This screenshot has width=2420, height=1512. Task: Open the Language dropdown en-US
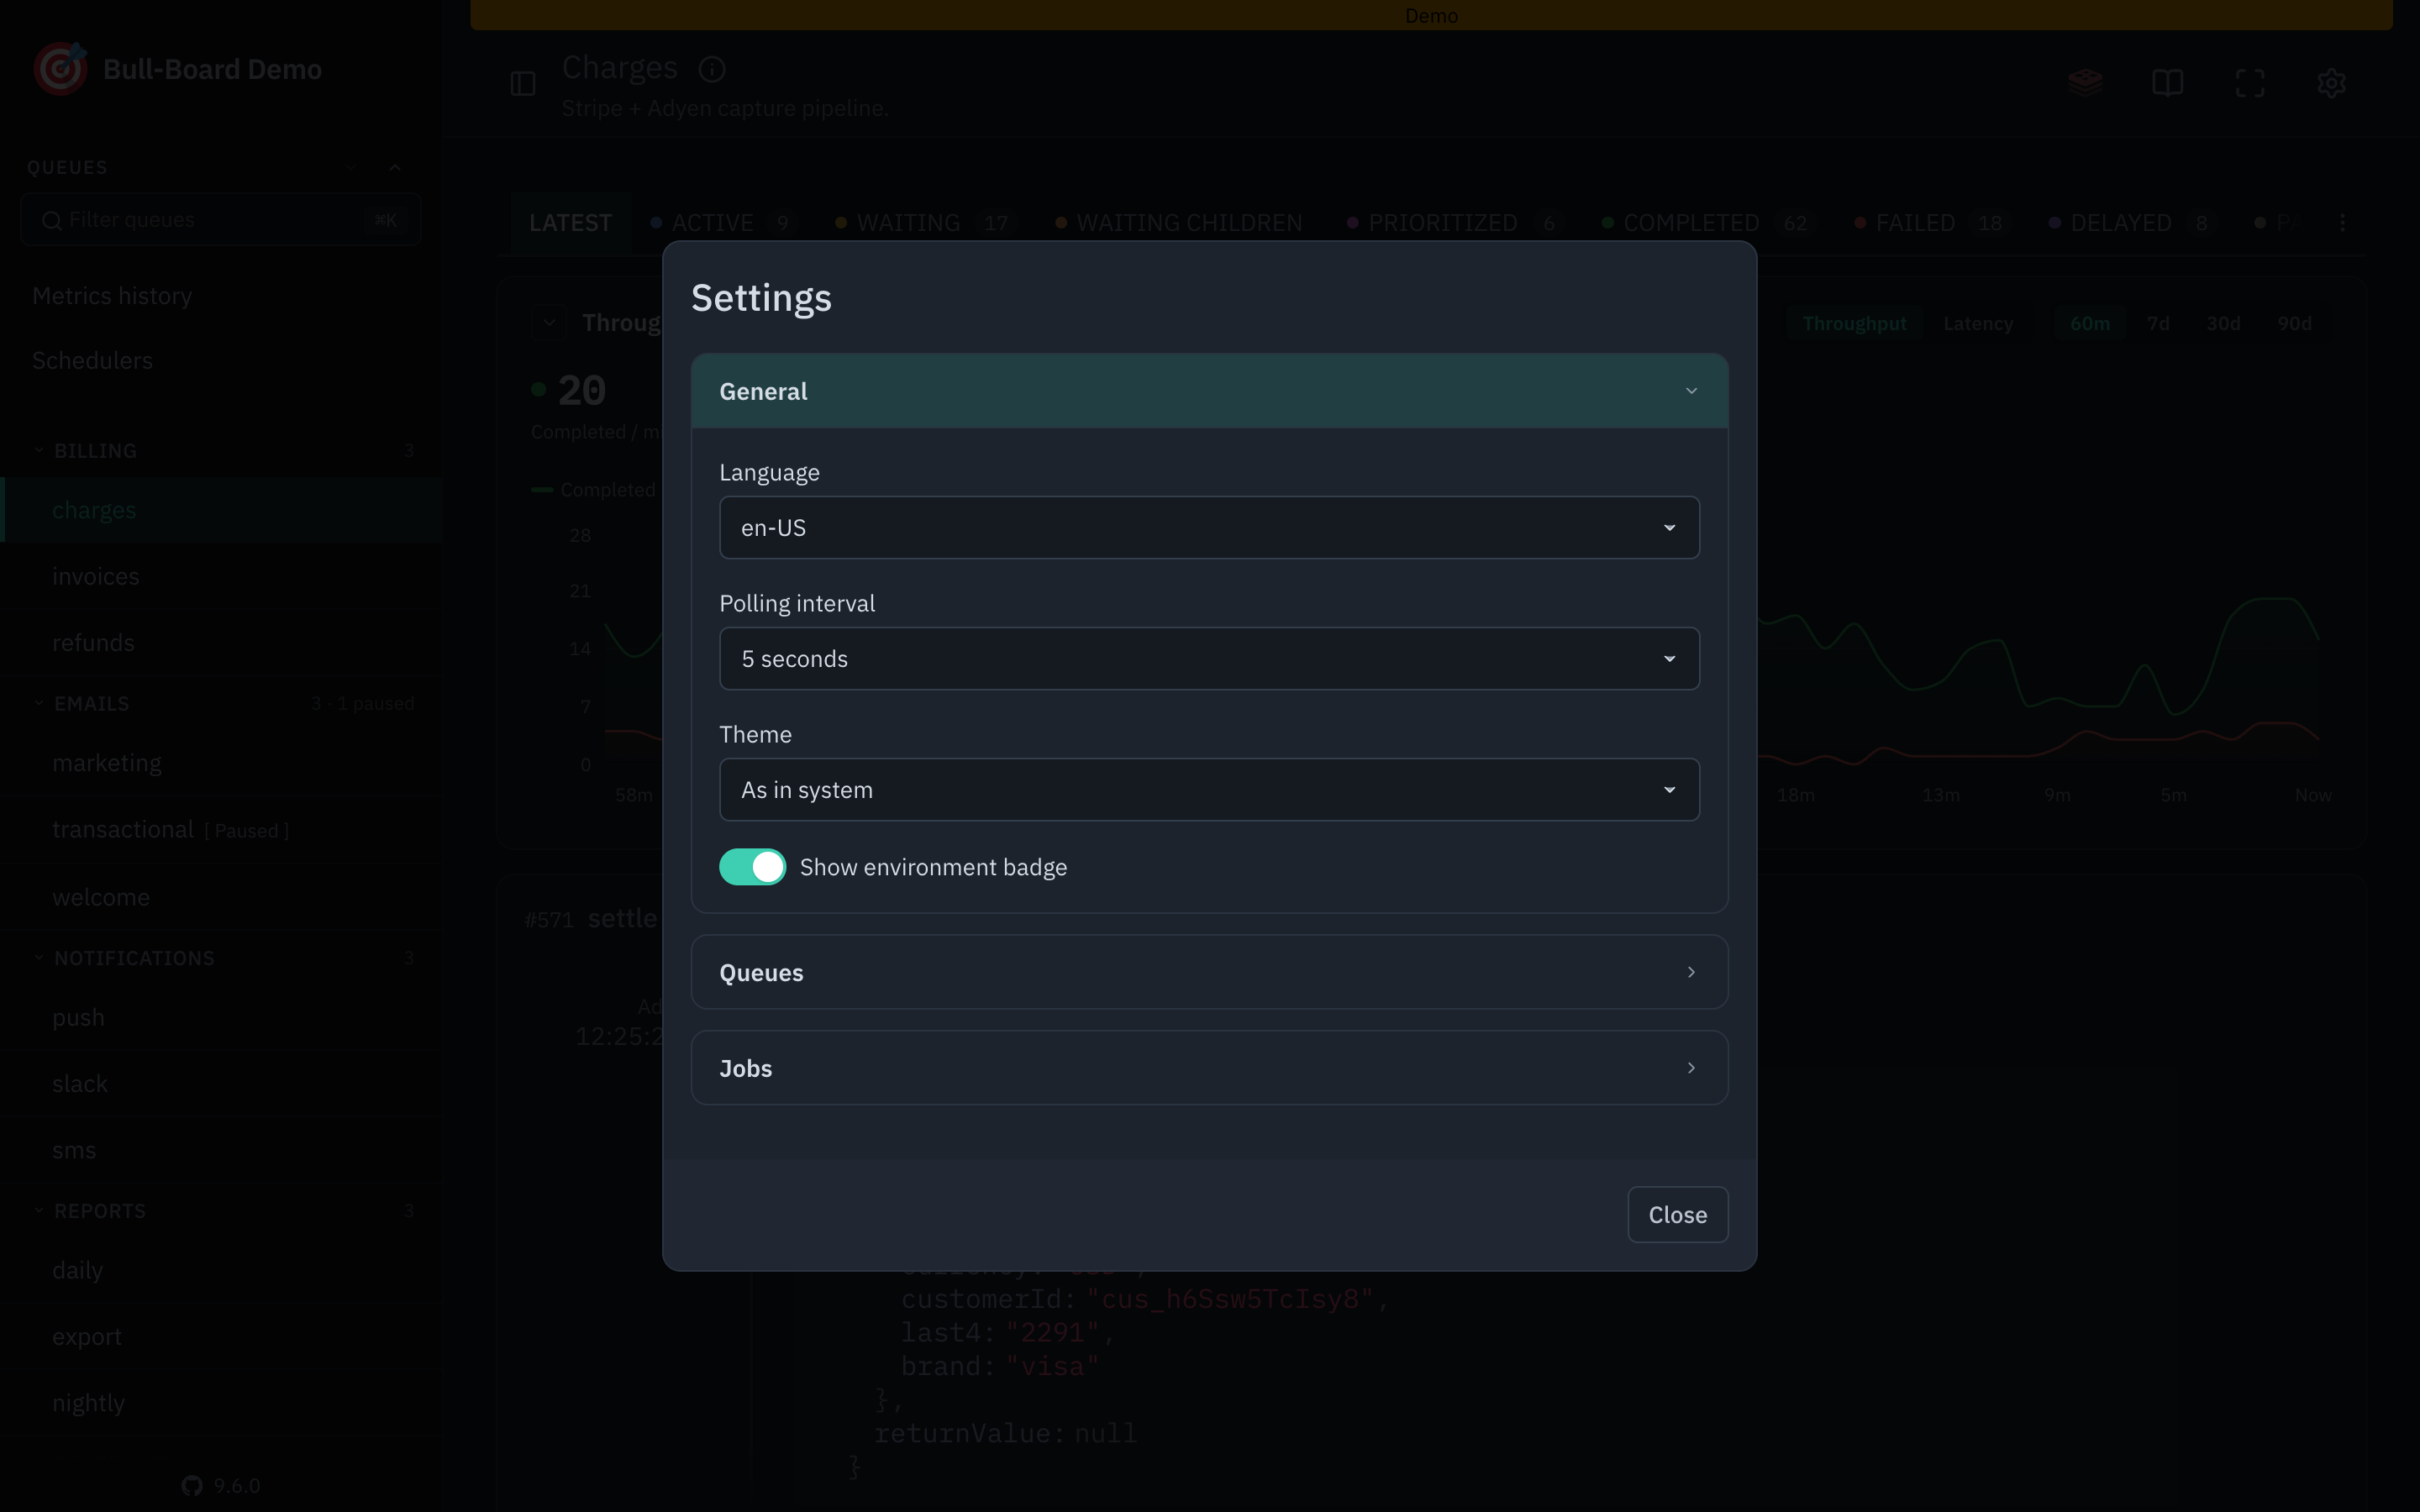(x=1209, y=528)
